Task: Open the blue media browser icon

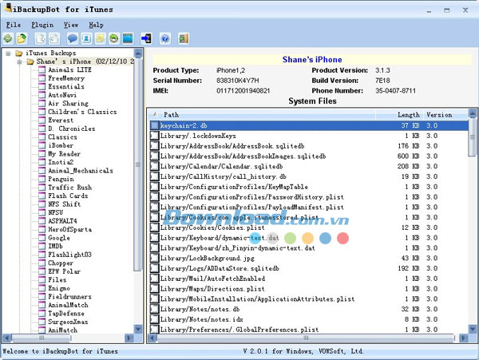Action: [x=128, y=38]
